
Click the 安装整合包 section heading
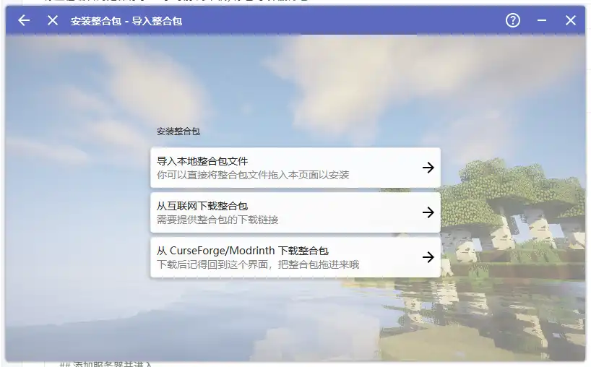point(178,131)
